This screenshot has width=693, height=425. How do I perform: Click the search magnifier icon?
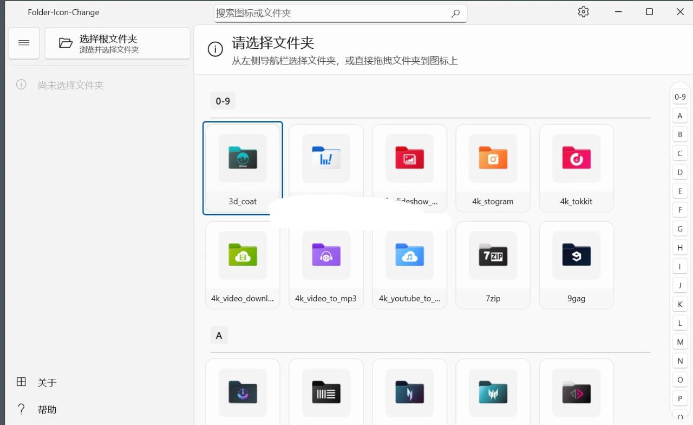pos(455,13)
